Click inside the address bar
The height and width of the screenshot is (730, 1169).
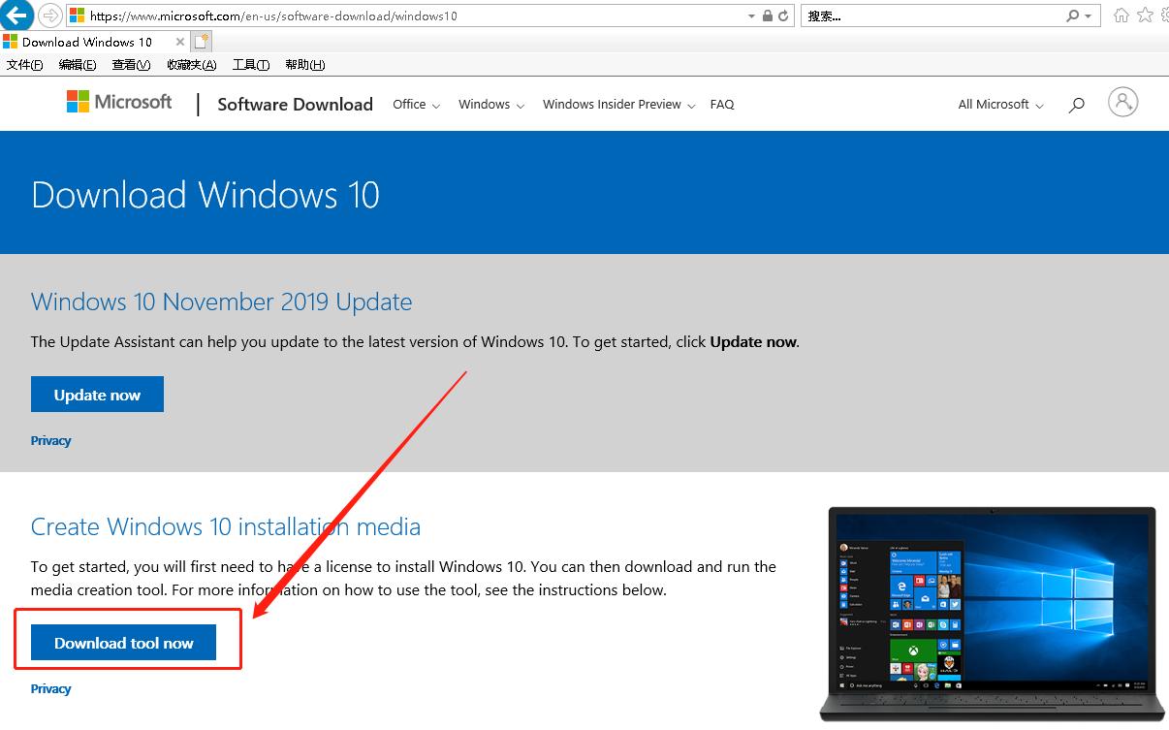388,16
